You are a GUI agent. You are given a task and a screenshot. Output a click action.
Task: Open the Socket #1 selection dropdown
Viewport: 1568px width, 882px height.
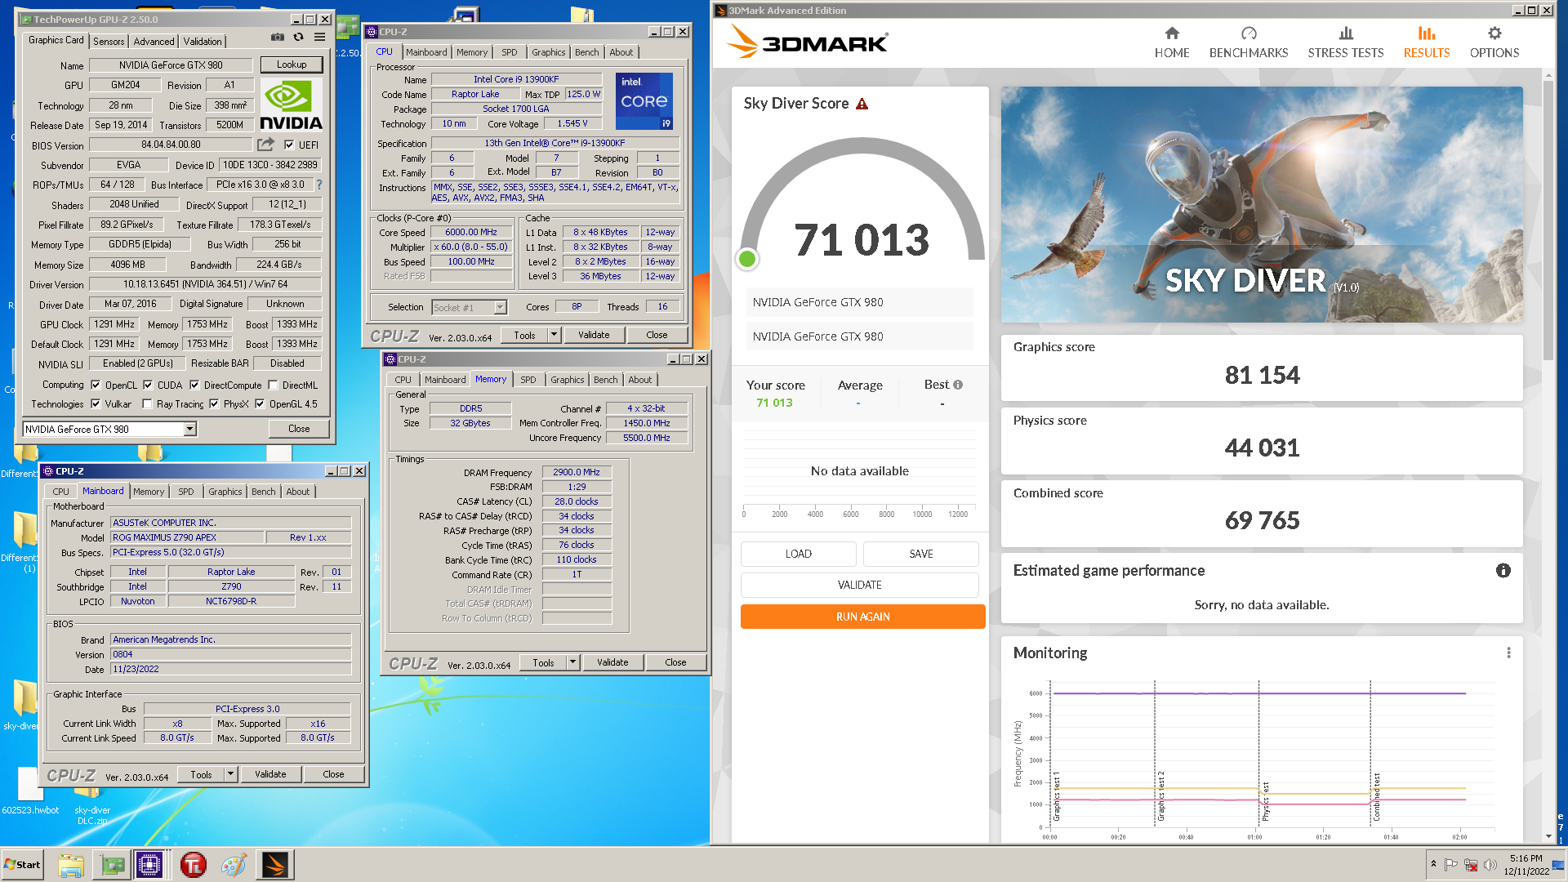tap(501, 308)
